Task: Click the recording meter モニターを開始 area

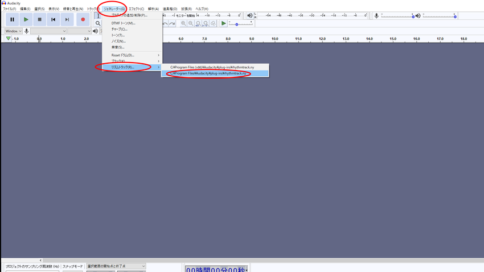Action: (x=185, y=15)
